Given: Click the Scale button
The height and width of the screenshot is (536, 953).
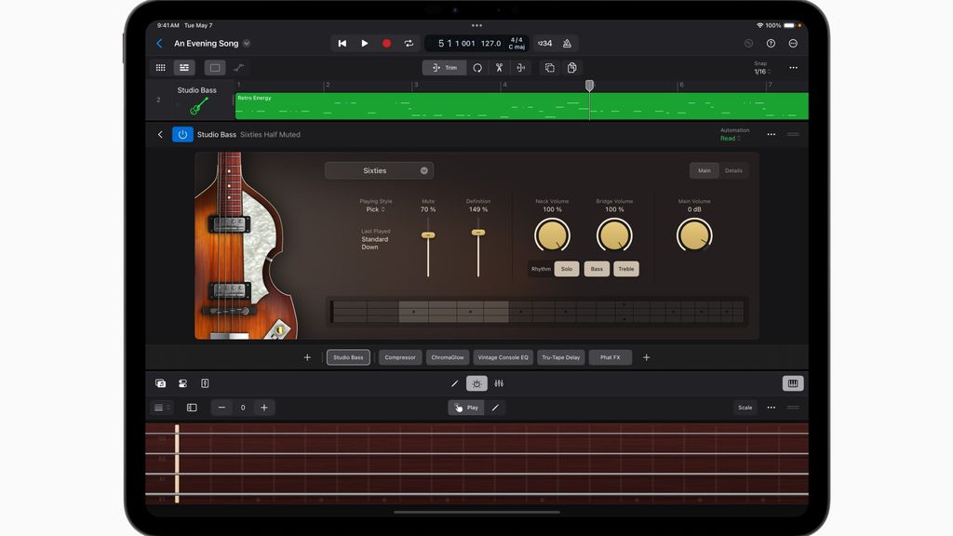Looking at the screenshot, I should coord(745,408).
